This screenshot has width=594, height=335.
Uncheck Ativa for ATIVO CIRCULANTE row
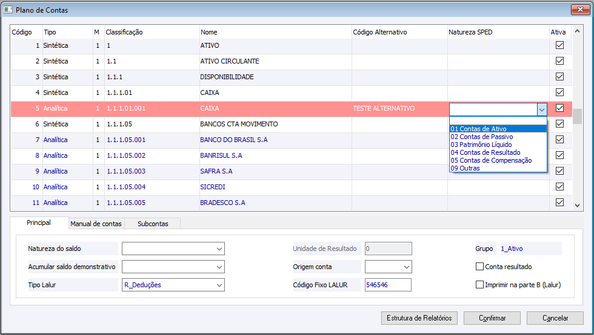559,61
